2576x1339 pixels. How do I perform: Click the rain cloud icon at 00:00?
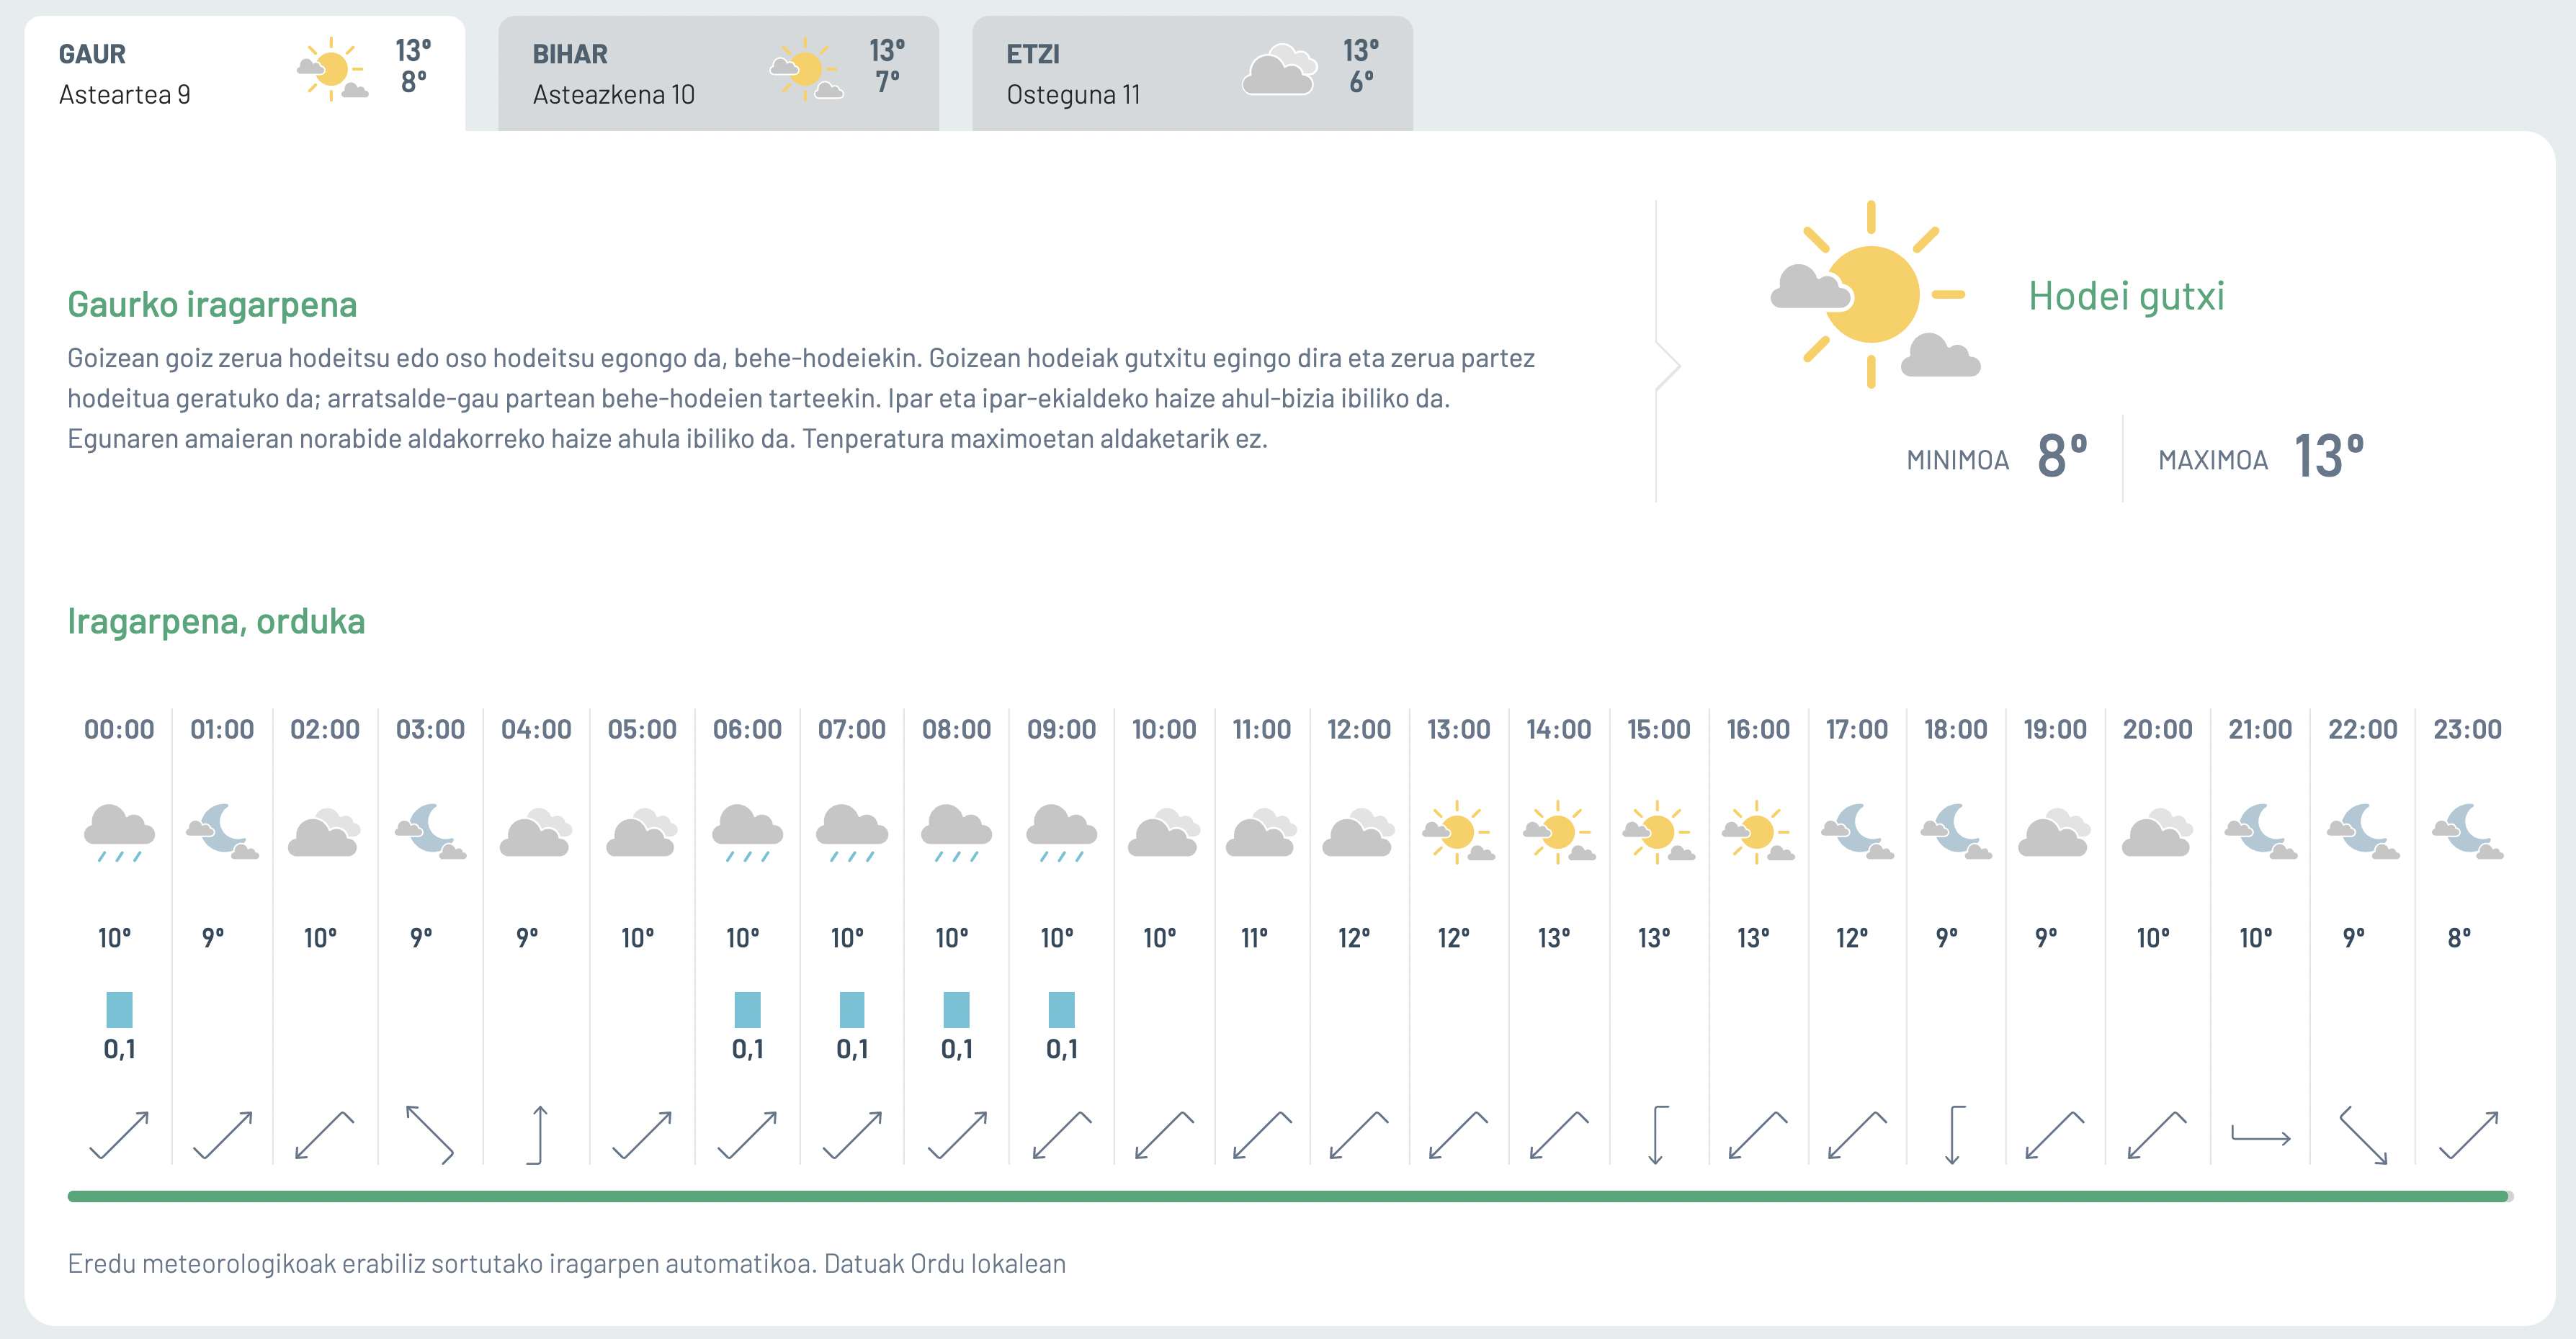coord(119,832)
